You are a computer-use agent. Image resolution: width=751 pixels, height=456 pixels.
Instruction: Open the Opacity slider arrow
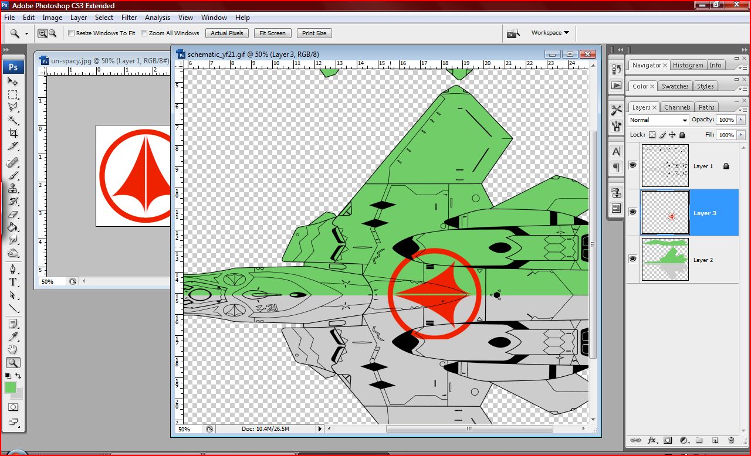click(x=740, y=120)
